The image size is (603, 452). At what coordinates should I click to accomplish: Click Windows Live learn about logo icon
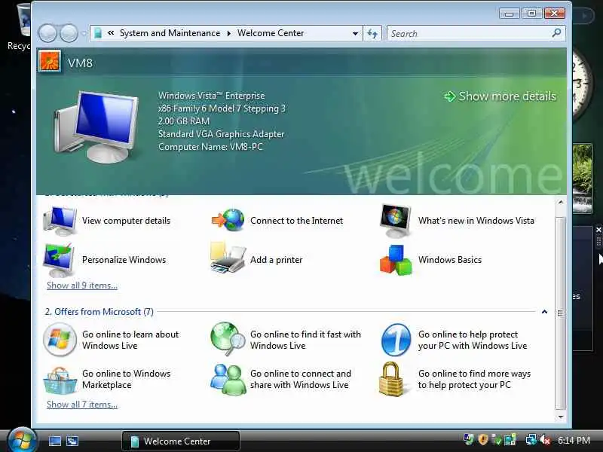(60, 340)
